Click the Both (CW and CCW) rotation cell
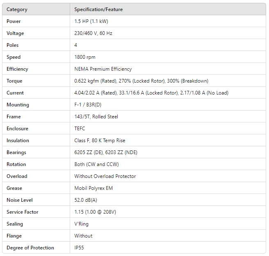The width and height of the screenshot is (269, 256). (x=96, y=164)
